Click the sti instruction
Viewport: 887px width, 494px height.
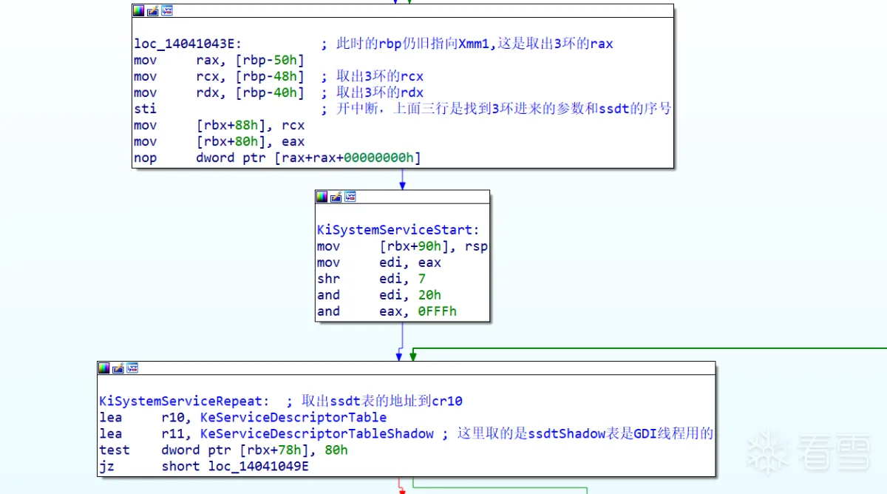145,109
